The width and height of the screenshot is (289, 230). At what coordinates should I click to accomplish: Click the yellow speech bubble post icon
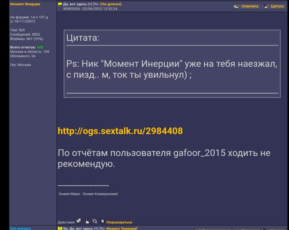pos(60,4)
